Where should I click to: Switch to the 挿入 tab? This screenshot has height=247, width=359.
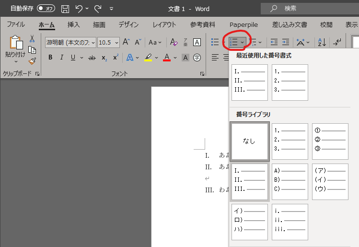73,24
